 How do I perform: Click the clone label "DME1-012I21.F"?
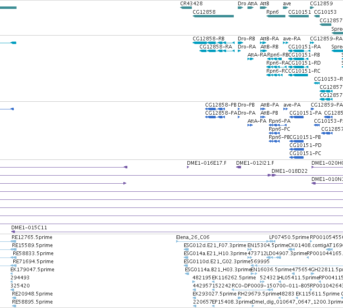click(255, 163)
